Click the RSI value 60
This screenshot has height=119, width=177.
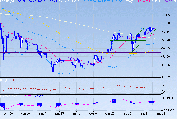click(x=13, y=80)
